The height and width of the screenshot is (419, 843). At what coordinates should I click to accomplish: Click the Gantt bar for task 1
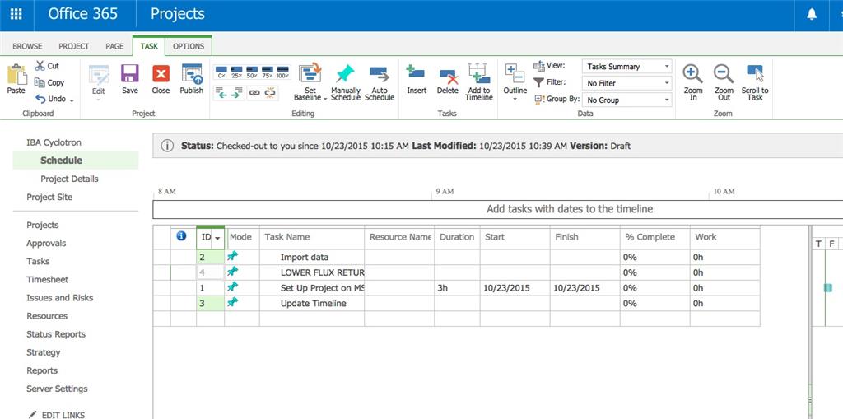(x=828, y=288)
